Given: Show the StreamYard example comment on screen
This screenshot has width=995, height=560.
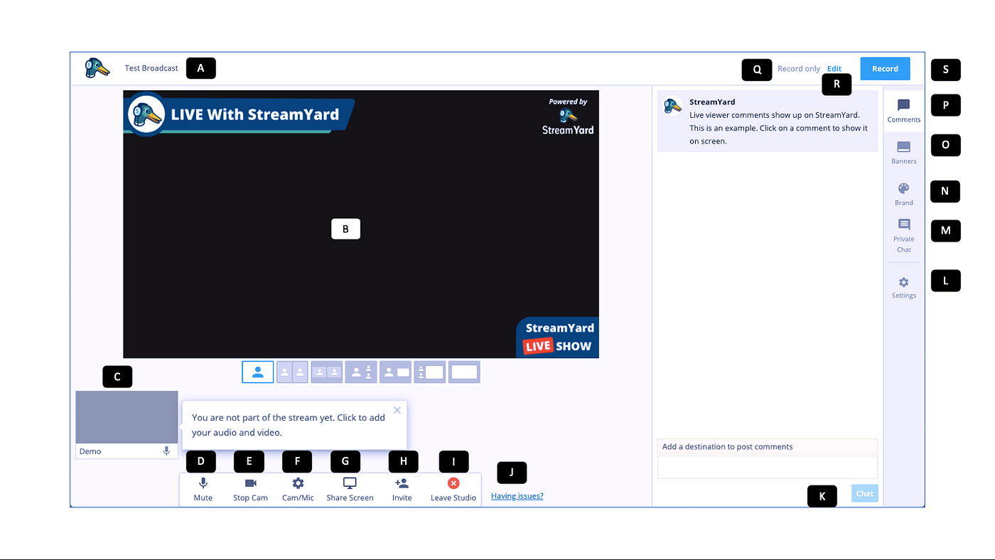Looking at the screenshot, I should coord(768,121).
